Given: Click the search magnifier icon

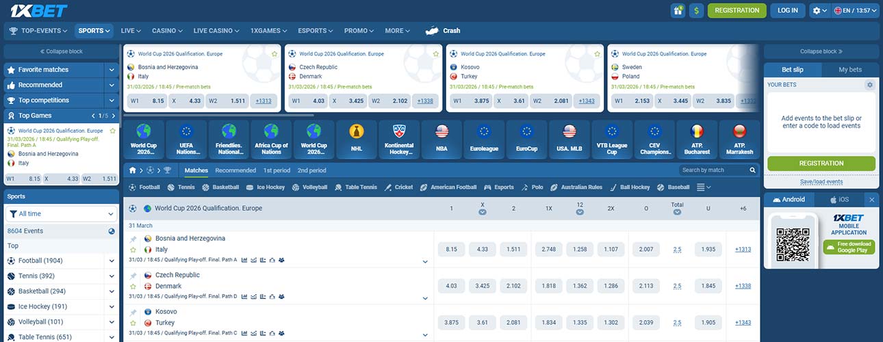Looking at the screenshot, I should [x=753, y=170].
